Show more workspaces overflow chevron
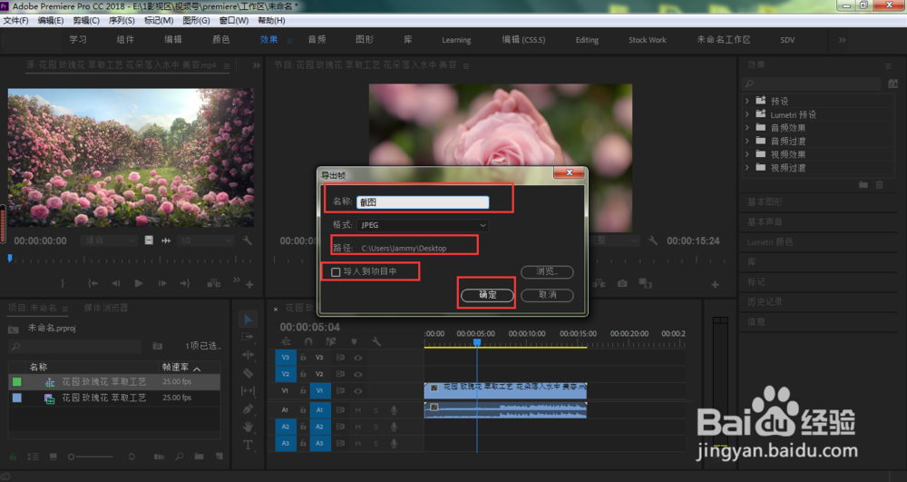The width and height of the screenshot is (907, 482). coord(843,40)
